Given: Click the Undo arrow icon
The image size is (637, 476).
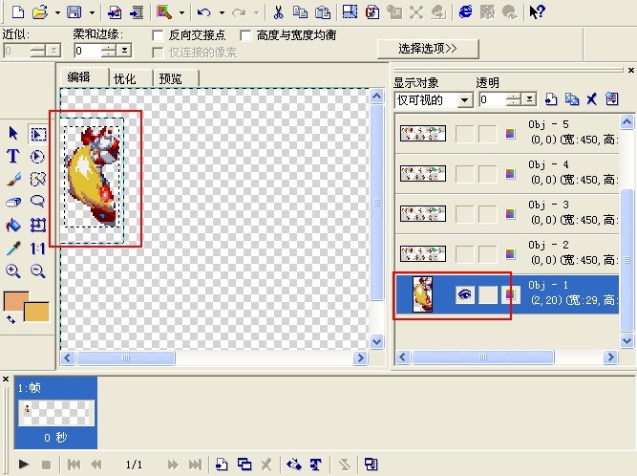Looking at the screenshot, I should pyautogui.click(x=204, y=12).
